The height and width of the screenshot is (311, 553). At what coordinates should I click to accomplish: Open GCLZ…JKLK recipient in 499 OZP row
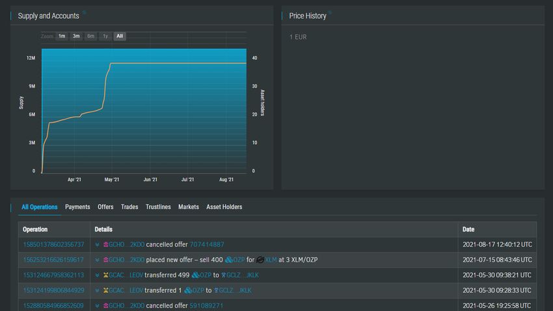[x=243, y=275]
